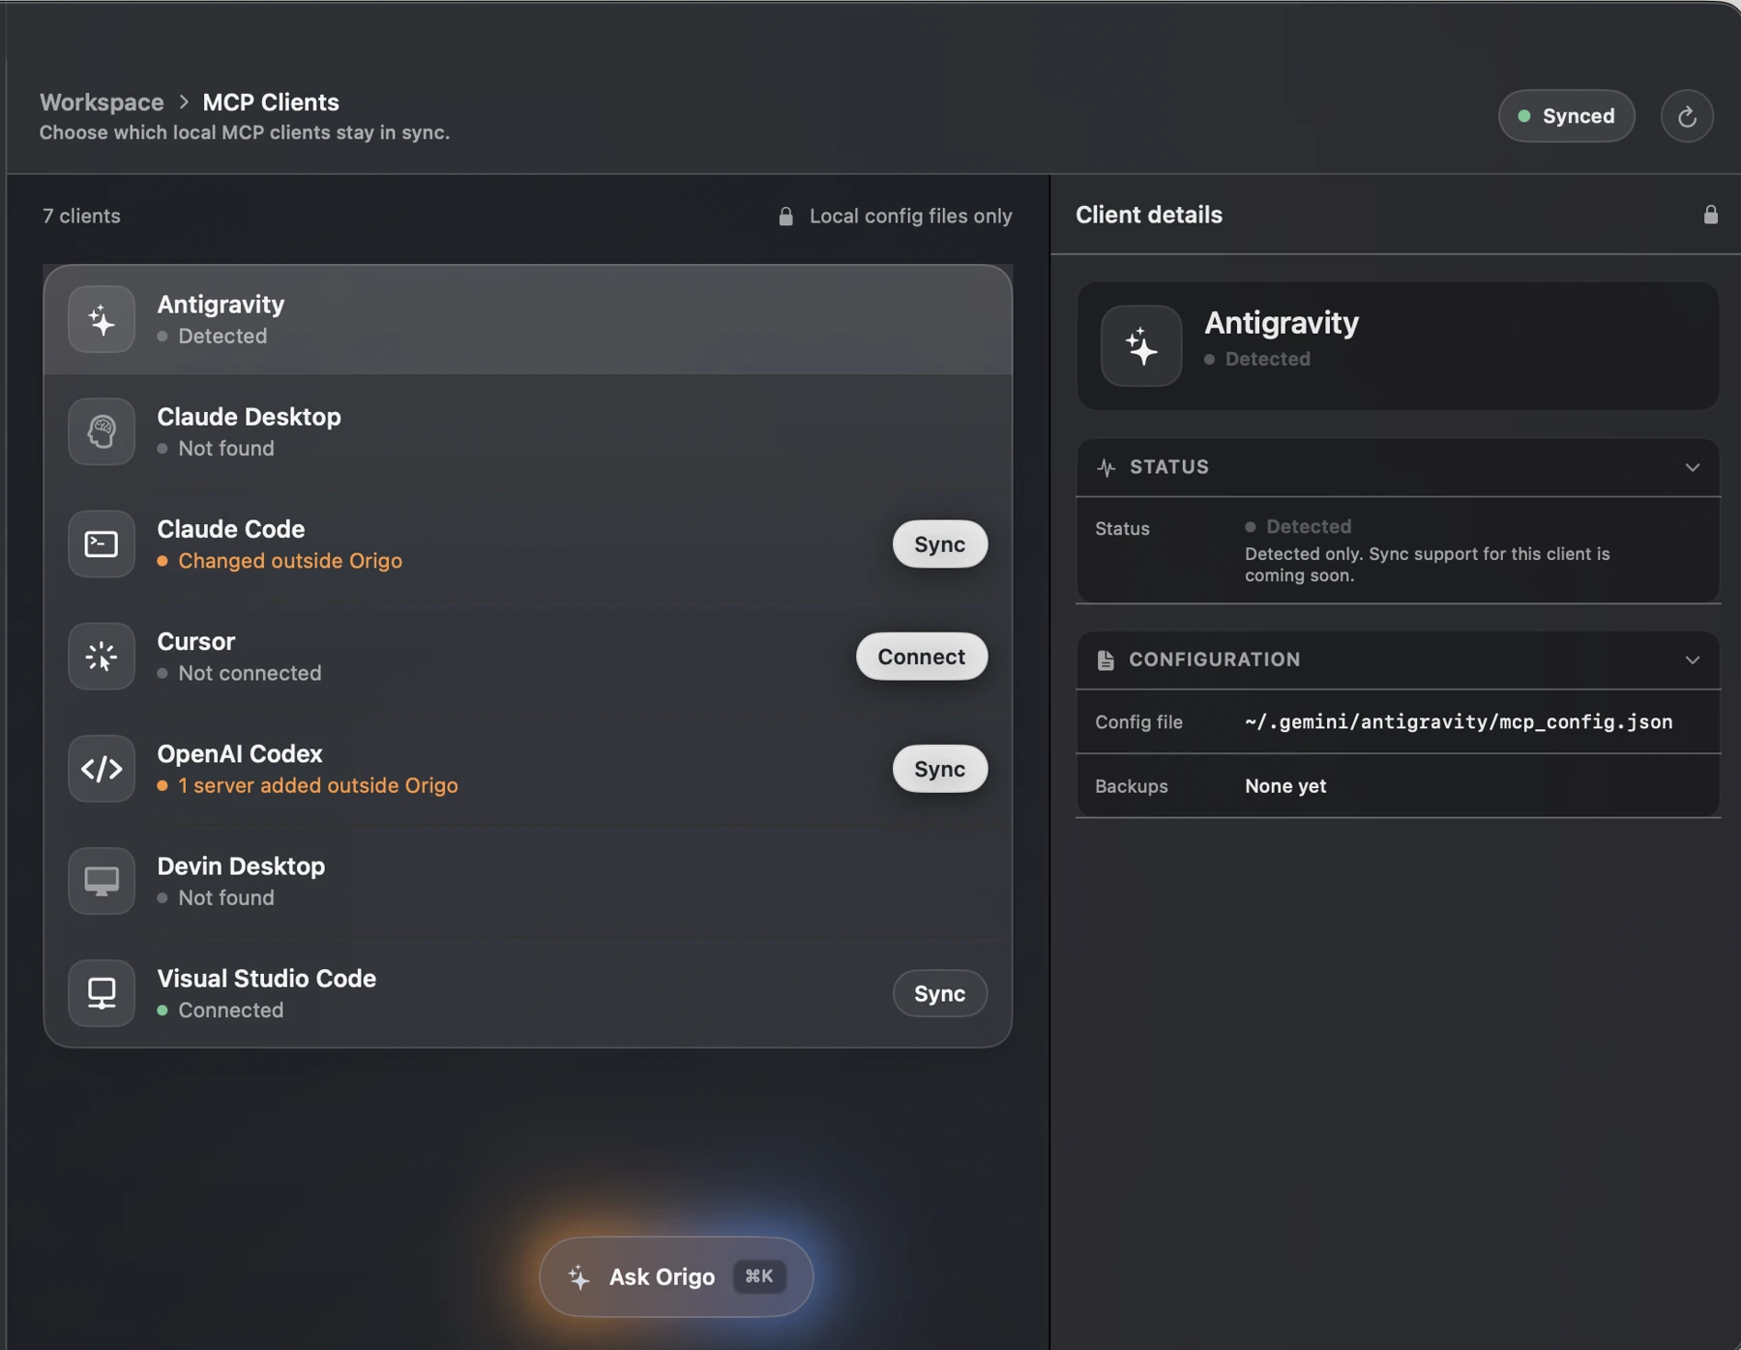Click the lock icon in Client details header
Screen dimensions: 1741x1350
click(1710, 215)
